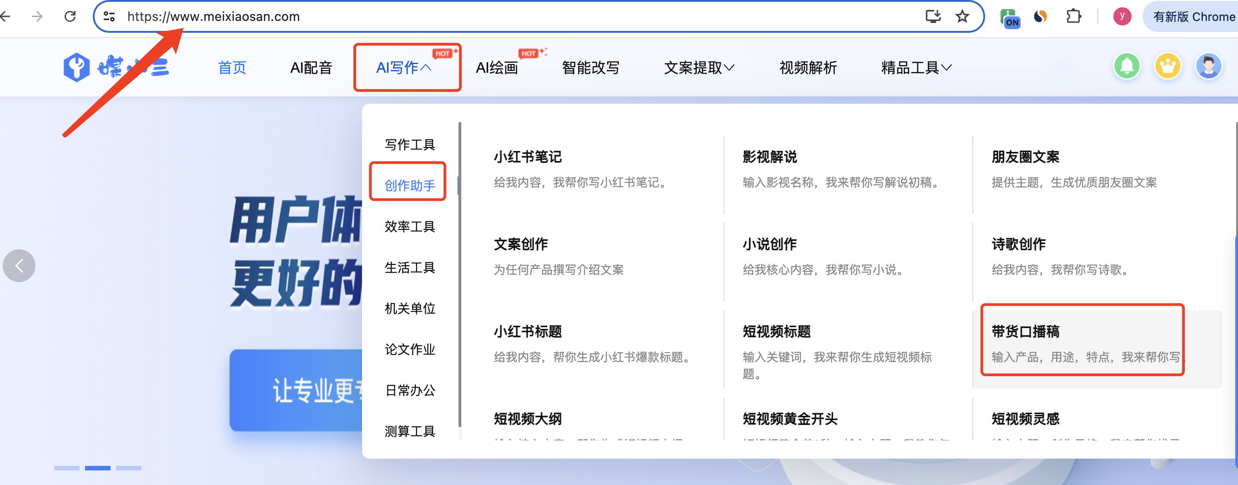Open the yellow crown VIP icon
Screen dimensions: 1238x485
coord(1168,66)
